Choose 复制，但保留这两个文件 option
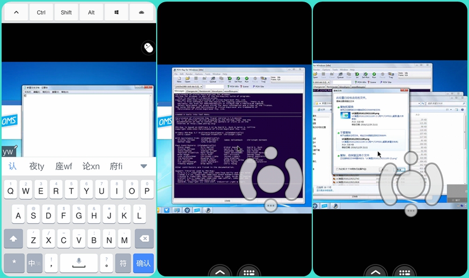The image size is (469, 278). [x=355, y=155]
